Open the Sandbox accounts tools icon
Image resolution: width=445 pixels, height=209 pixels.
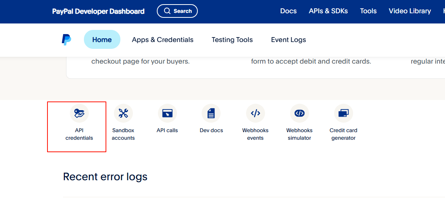pos(123,113)
